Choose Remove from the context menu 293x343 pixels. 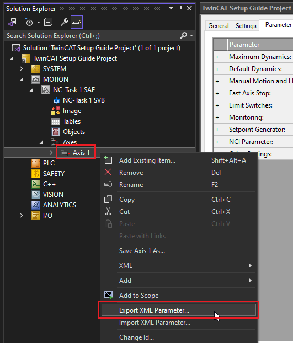(x=179, y=173)
